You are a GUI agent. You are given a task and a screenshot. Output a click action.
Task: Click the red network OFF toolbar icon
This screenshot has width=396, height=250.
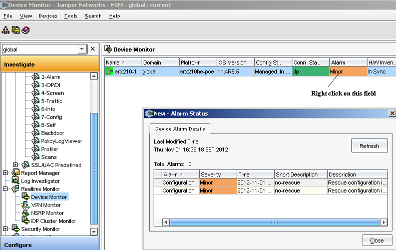pos(6,30)
